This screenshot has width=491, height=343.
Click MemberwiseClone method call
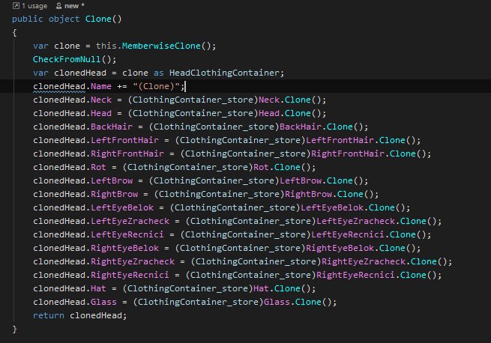pyautogui.click(x=161, y=46)
